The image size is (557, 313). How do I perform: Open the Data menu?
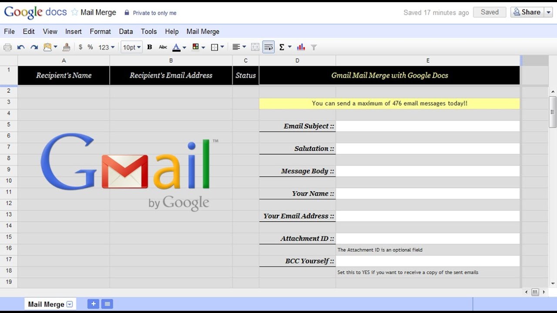(x=126, y=31)
